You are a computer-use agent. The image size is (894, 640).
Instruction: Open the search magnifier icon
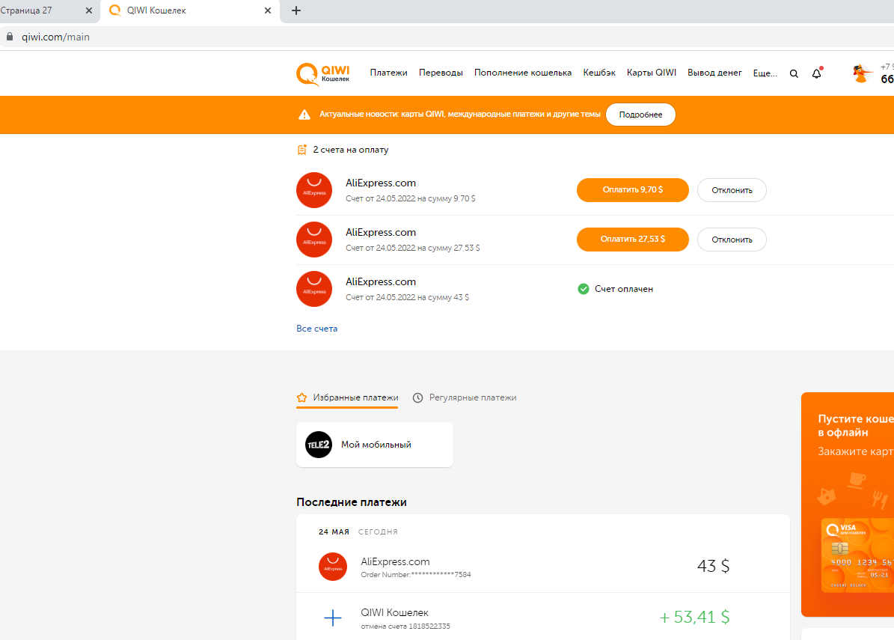click(794, 73)
